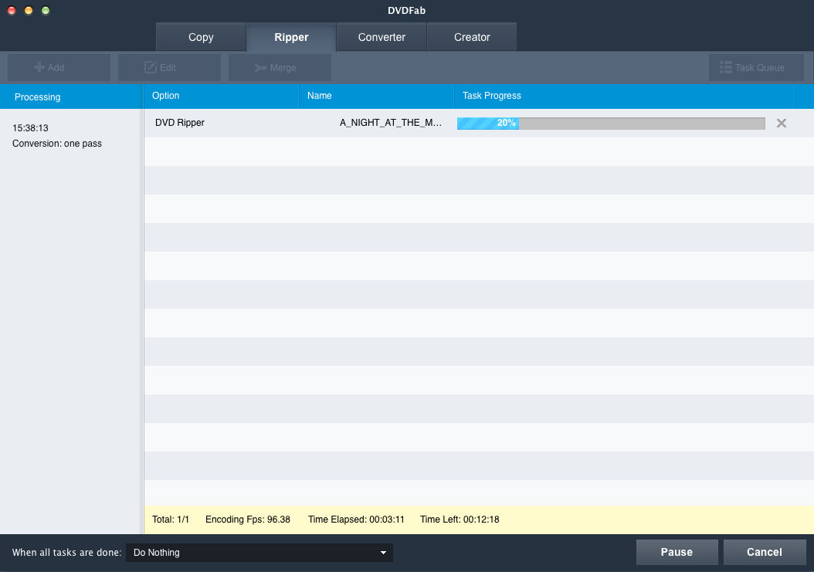Click the Task Progress column header
Viewport: 814px width, 572px height.
point(624,96)
